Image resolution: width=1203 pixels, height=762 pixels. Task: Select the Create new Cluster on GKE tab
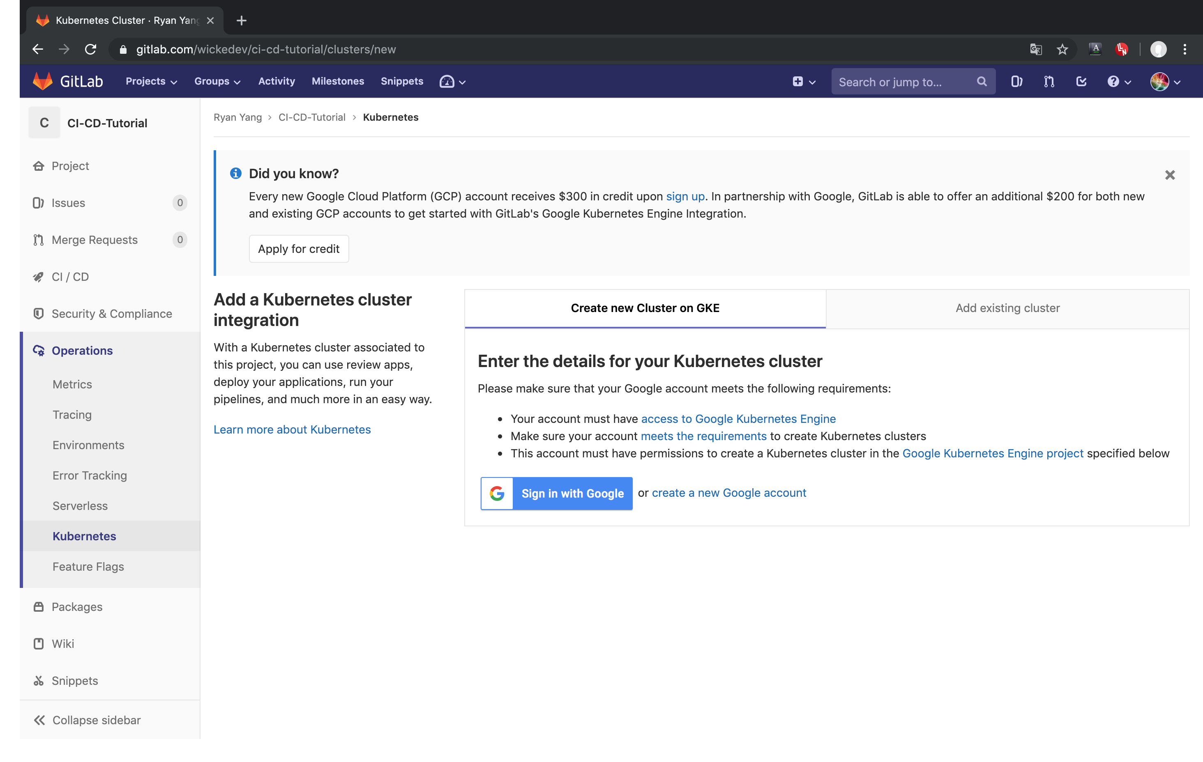645,308
